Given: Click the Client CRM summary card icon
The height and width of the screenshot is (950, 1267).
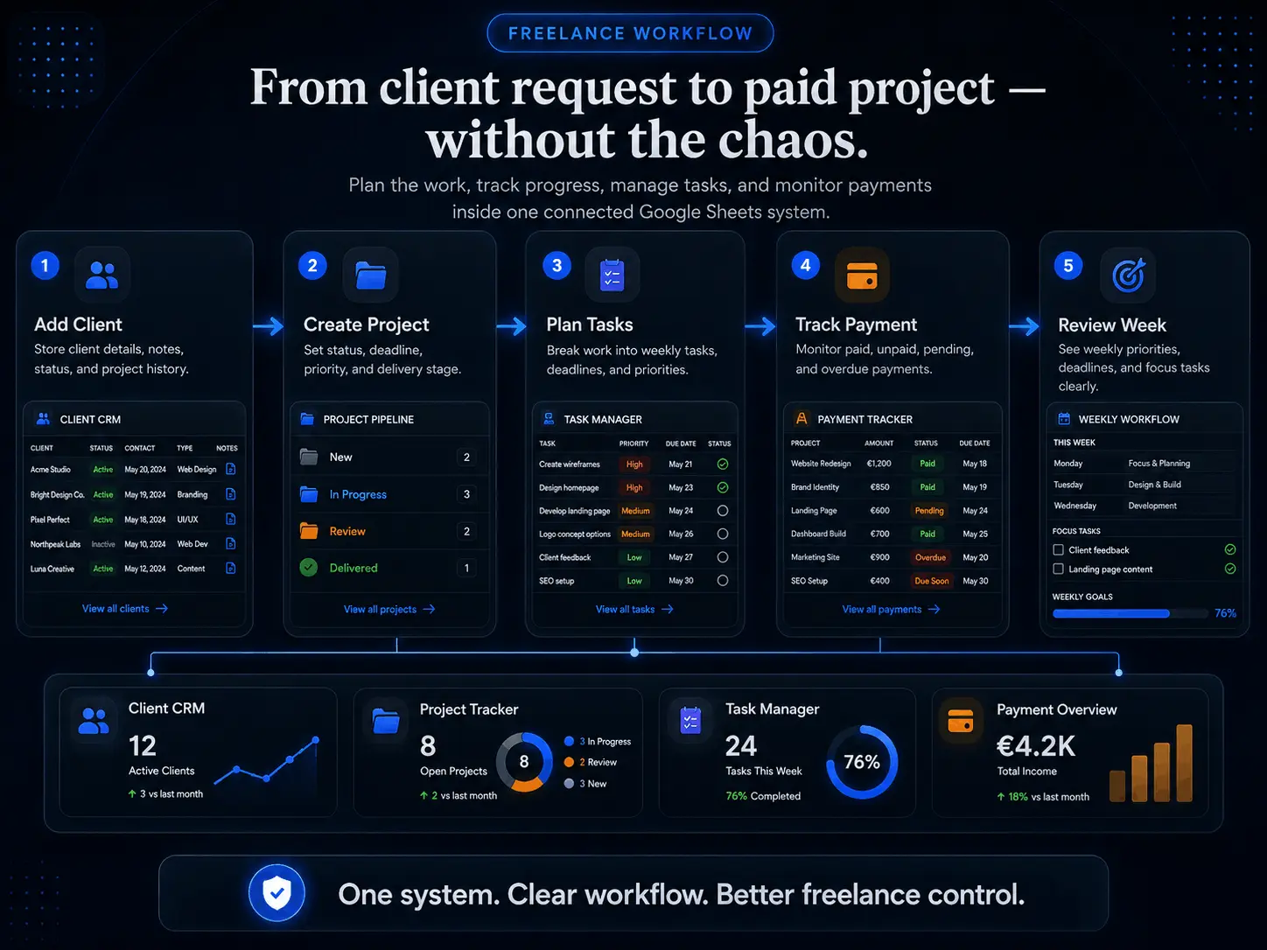Looking at the screenshot, I should (94, 721).
